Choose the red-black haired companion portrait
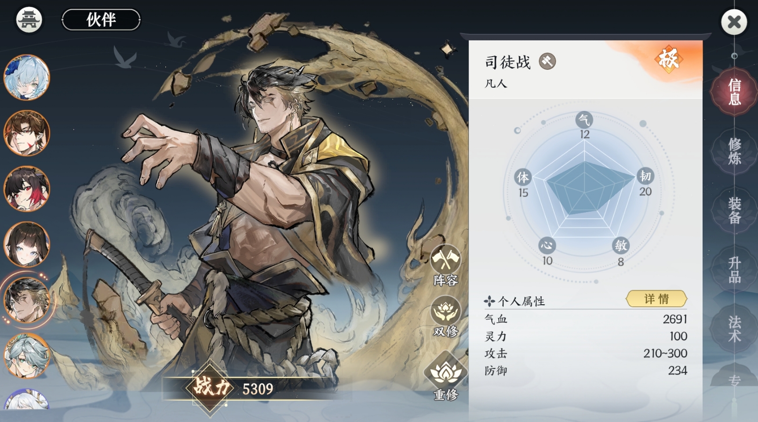Viewport: 758px width, 422px height. pyautogui.click(x=27, y=189)
